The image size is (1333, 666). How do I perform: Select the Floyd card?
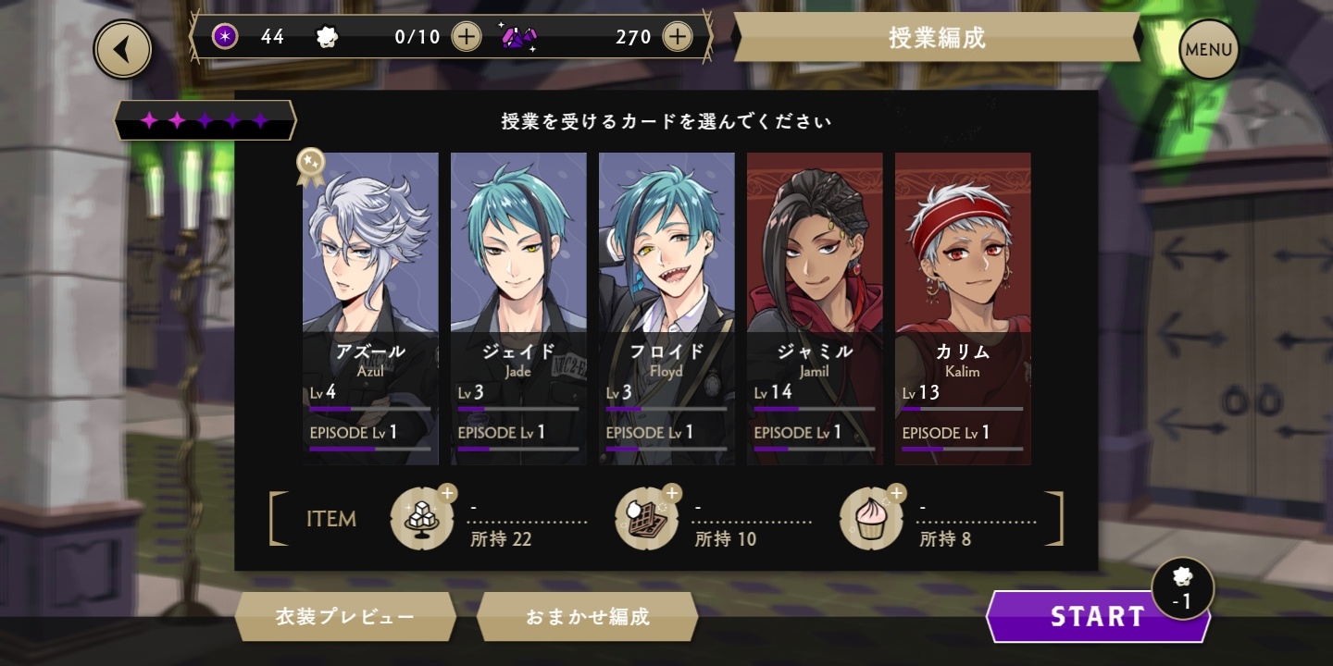pos(666,309)
